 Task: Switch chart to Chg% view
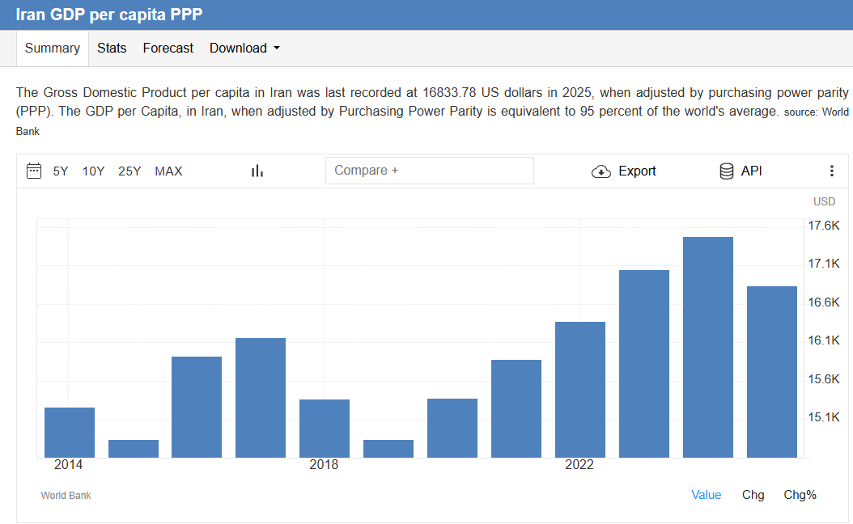tap(800, 495)
